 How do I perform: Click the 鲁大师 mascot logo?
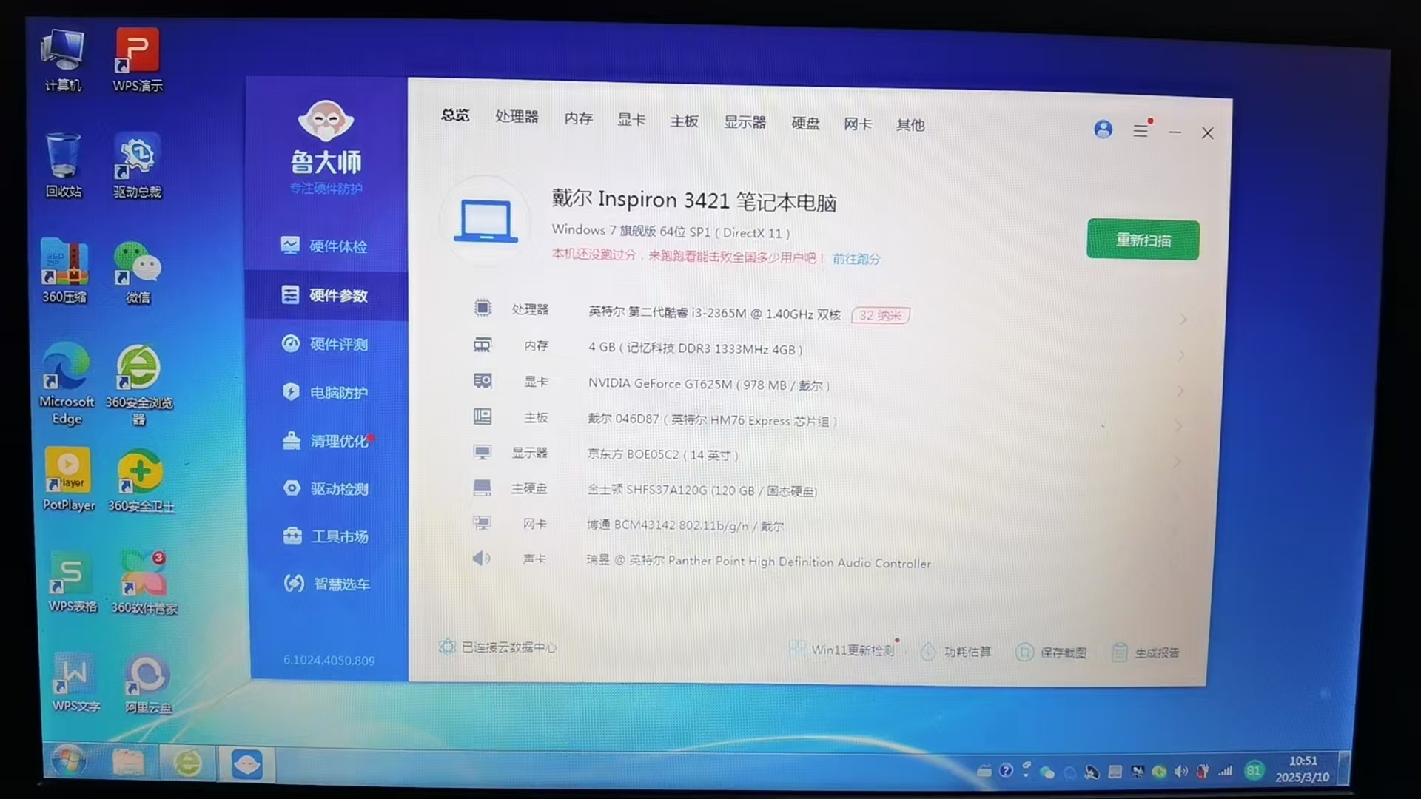[326, 120]
